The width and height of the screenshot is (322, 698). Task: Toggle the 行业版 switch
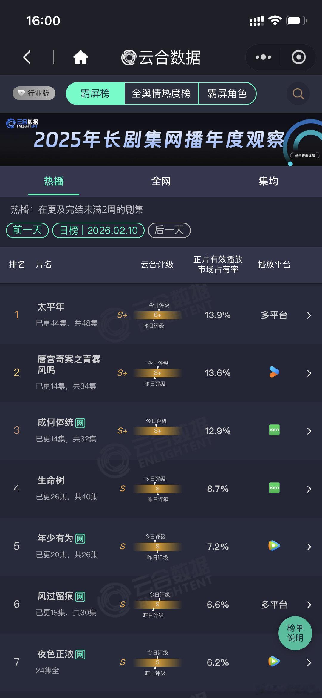point(34,93)
